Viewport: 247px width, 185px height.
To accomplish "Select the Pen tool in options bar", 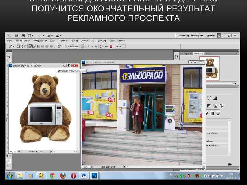I will (31, 46).
